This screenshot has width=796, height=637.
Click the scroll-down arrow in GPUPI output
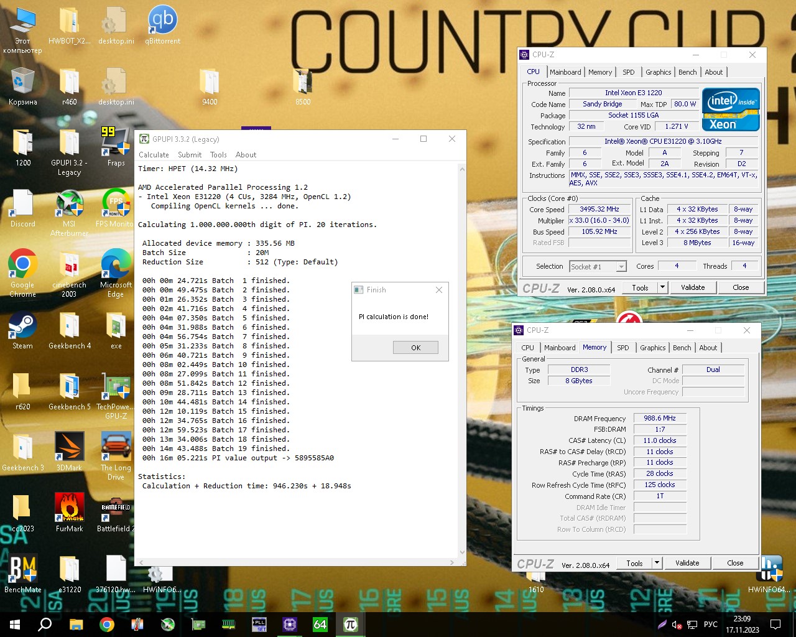coord(462,552)
